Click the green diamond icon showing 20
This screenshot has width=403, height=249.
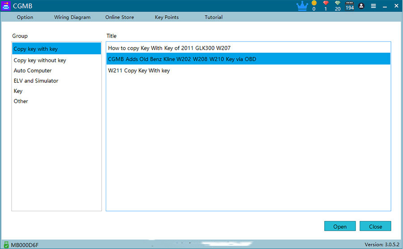[x=338, y=3]
